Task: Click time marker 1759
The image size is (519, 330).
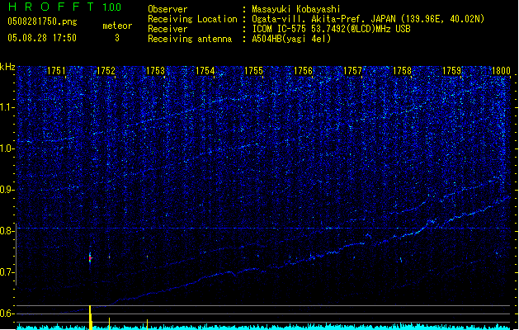Action: [x=452, y=71]
